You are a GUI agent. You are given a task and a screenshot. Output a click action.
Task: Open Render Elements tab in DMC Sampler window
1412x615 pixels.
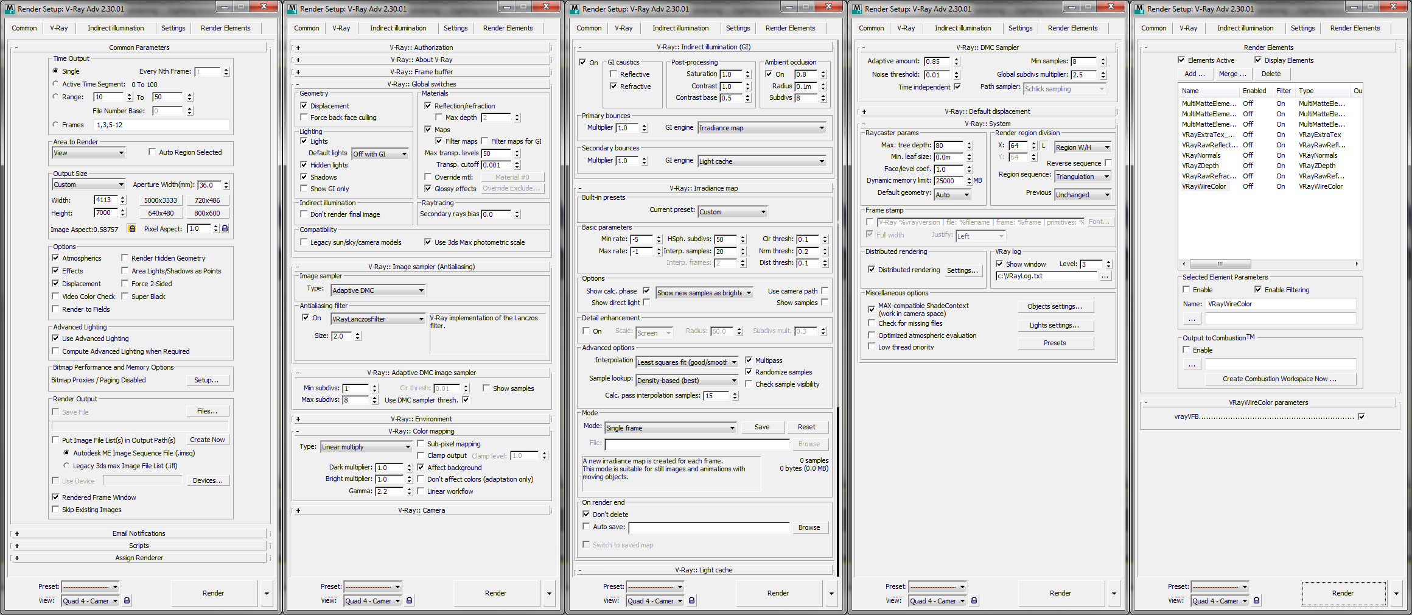coord(1072,28)
